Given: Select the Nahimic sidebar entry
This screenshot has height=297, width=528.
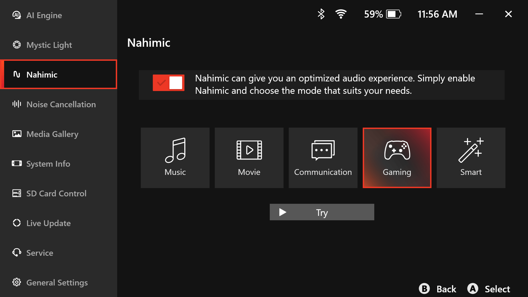Looking at the screenshot, I should pyautogui.click(x=59, y=75).
